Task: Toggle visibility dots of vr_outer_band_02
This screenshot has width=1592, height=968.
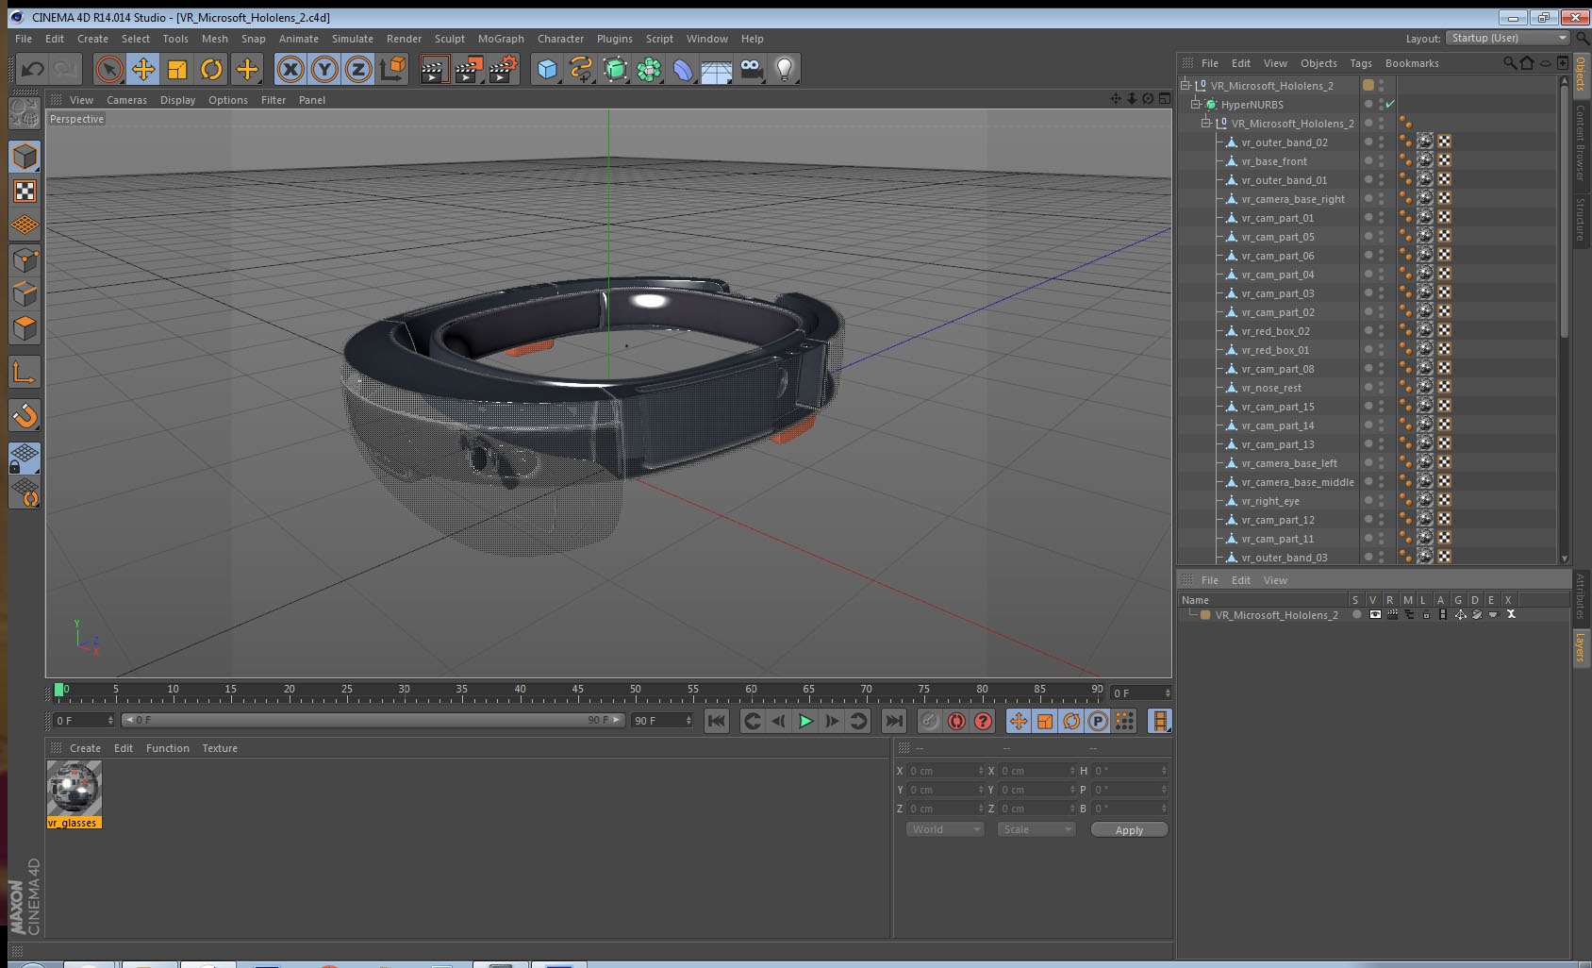Action: tap(1382, 142)
